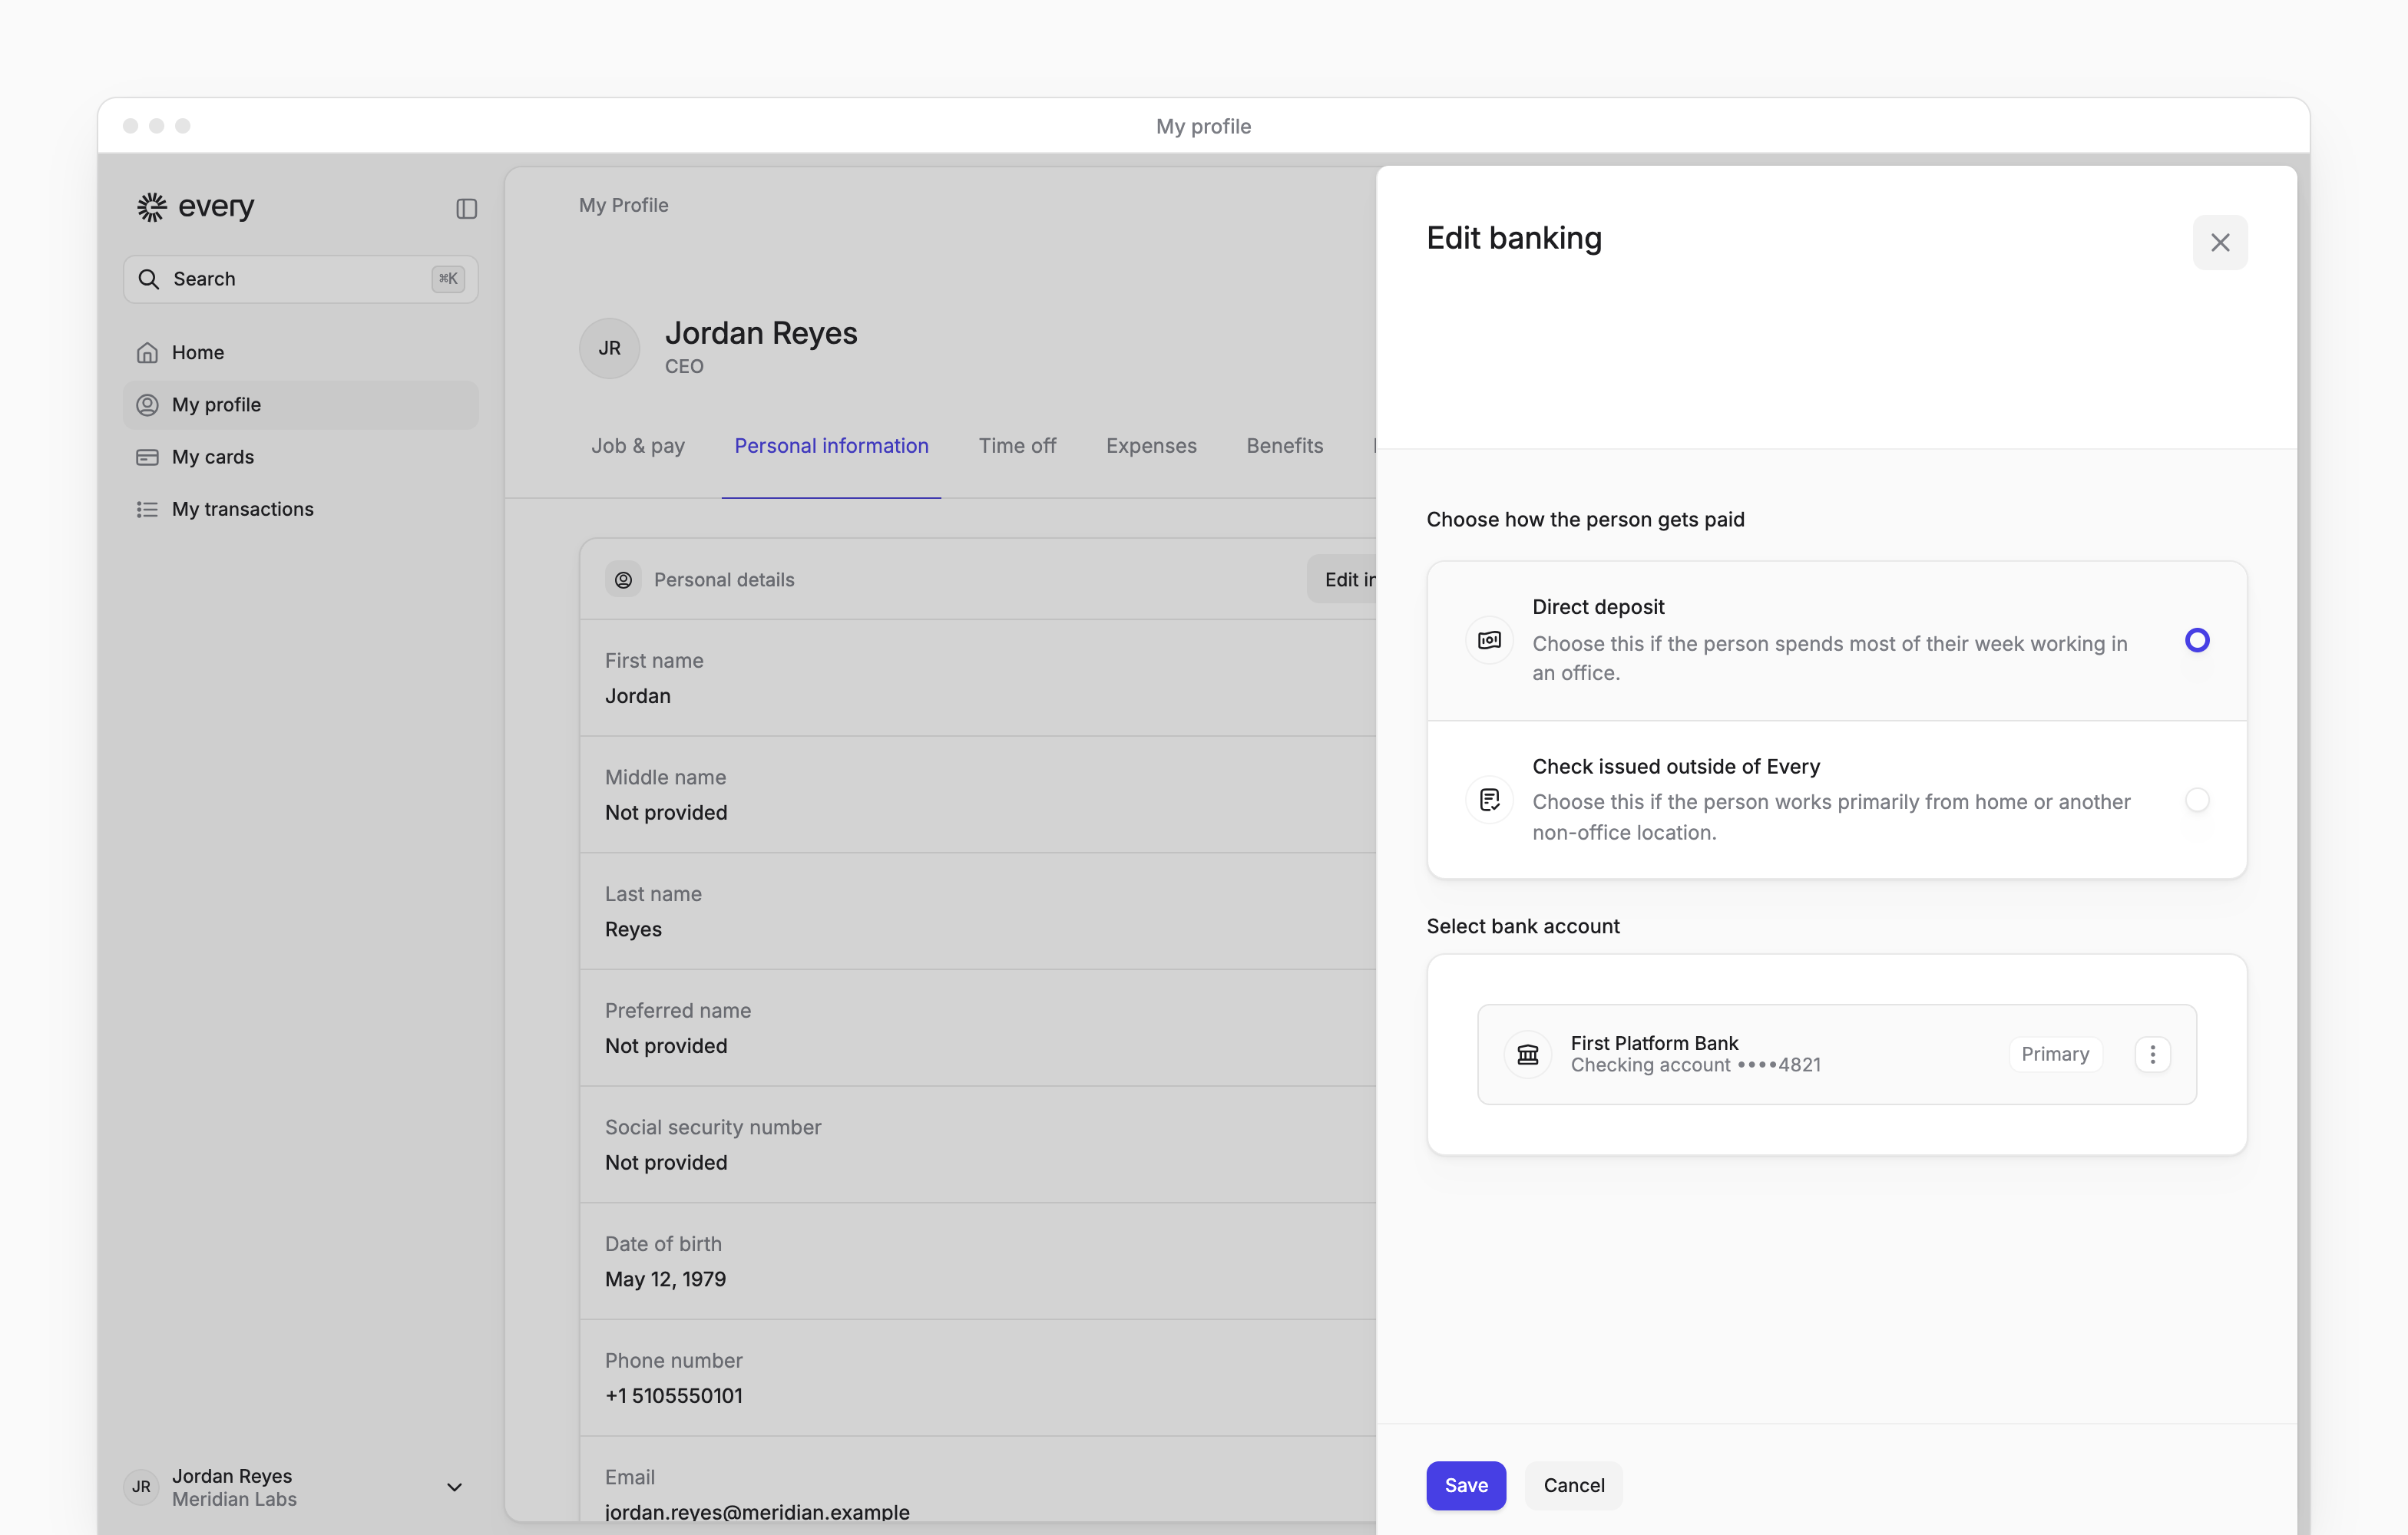Expand the Jordan Reyes account switcher chevron
Screen dimensions: 2408x1535
pyautogui.click(x=454, y=1487)
